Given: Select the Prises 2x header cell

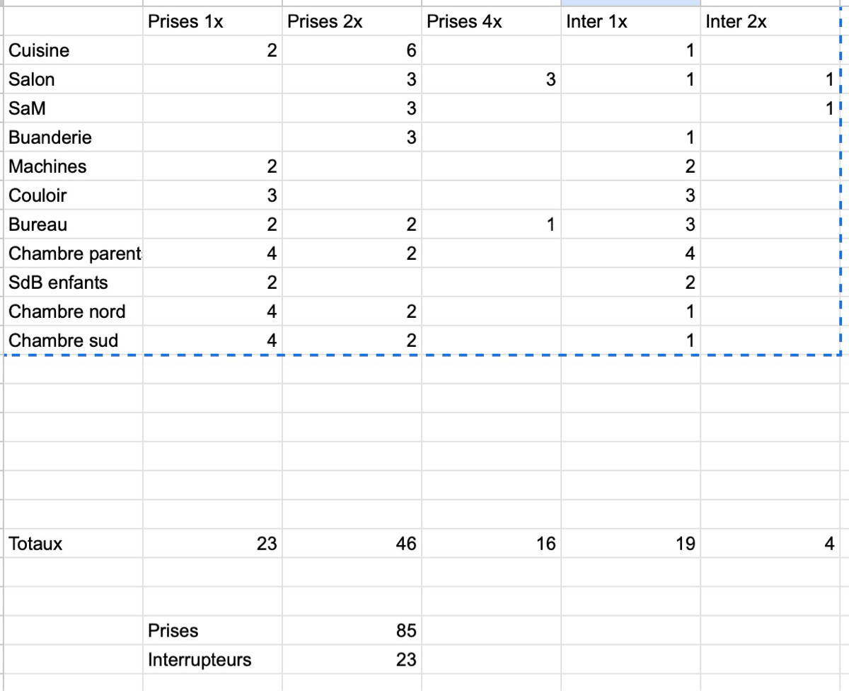Looking at the screenshot, I should (x=351, y=22).
